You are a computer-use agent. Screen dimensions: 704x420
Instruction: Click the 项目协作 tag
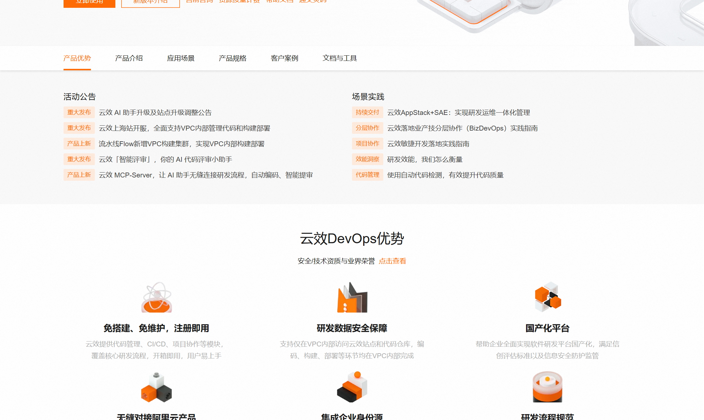tap(368, 144)
